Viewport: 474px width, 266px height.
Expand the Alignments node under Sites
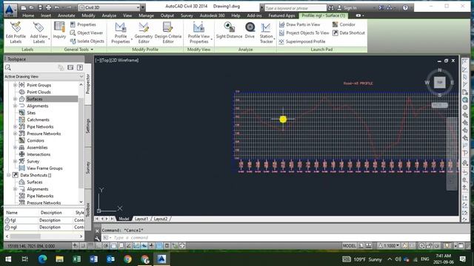[15, 106]
